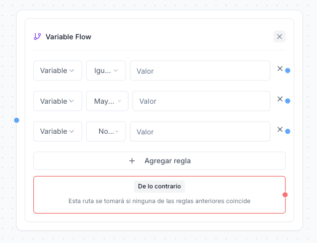Focus the third rule's Valor input field
317x243 pixels.
coord(200,131)
